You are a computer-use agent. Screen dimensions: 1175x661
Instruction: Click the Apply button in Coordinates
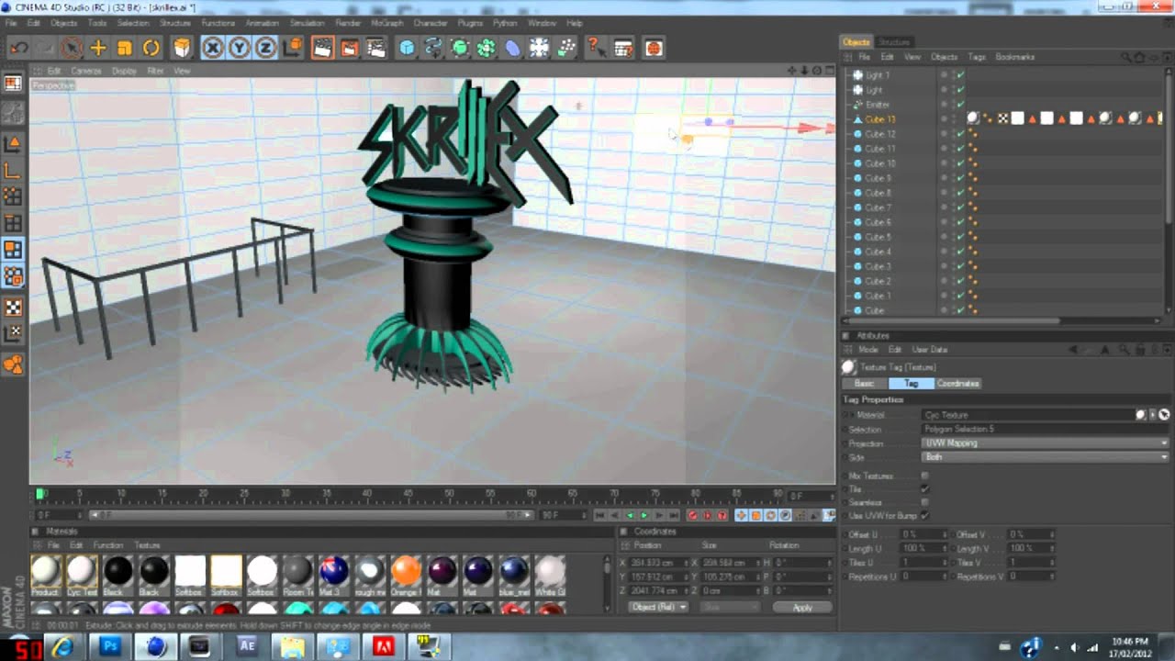point(802,608)
